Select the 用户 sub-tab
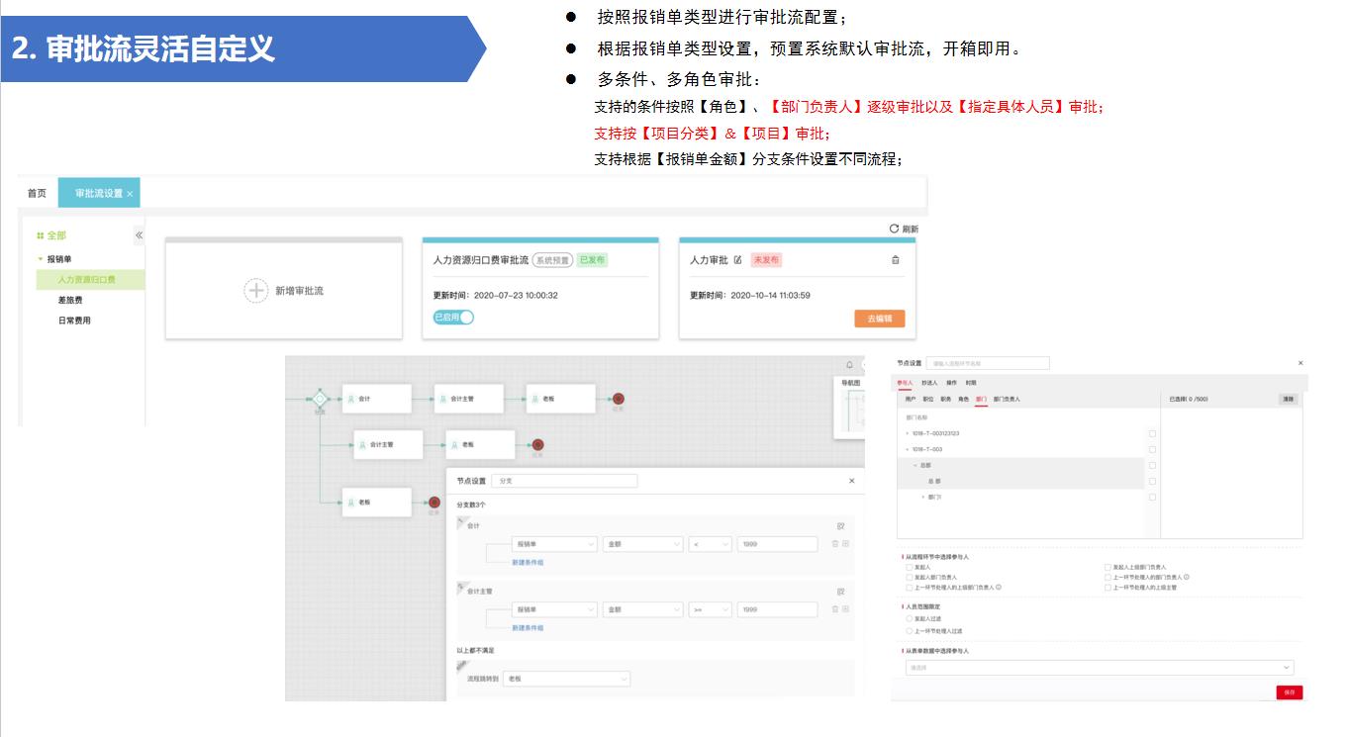 [x=911, y=399]
